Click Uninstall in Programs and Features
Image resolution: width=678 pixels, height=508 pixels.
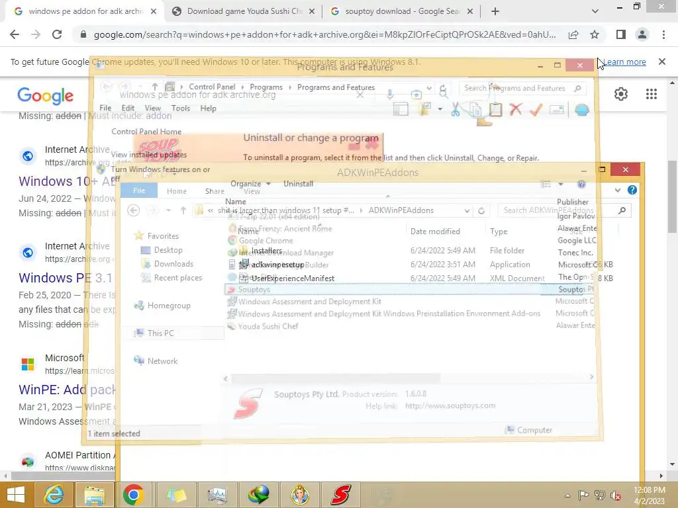coord(298,184)
